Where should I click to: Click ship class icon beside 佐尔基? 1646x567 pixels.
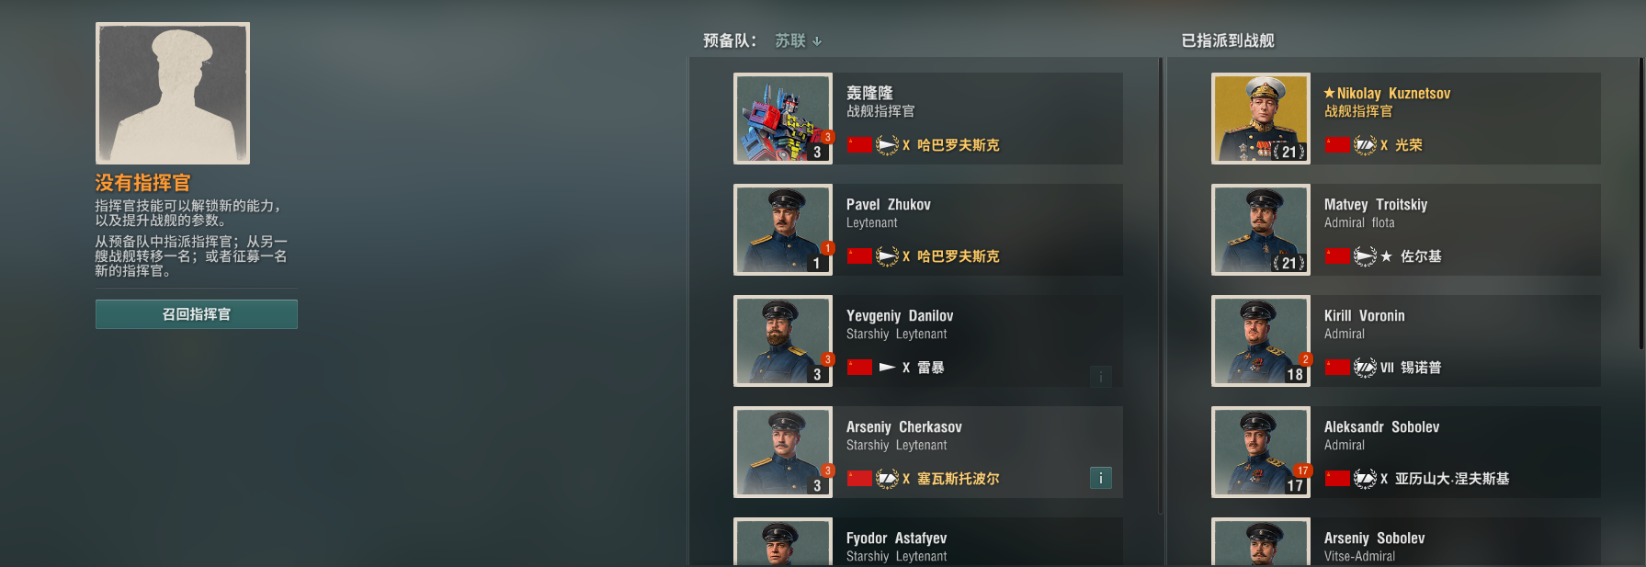1365,256
